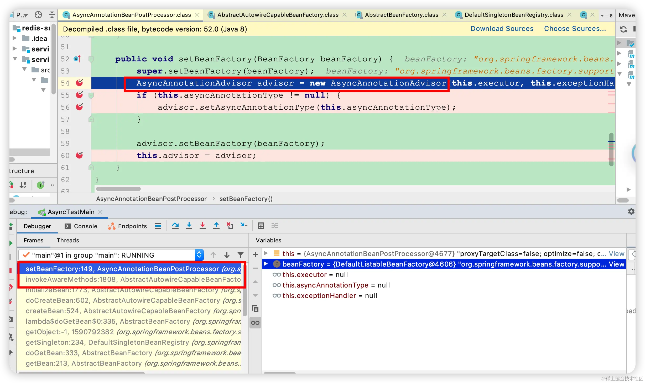
Task: Toggle the breakpoint on line 54
Action: (x=79, y=83)
